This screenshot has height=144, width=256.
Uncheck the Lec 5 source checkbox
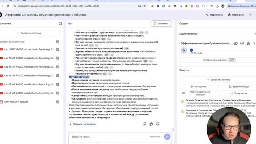click(58, 84)
